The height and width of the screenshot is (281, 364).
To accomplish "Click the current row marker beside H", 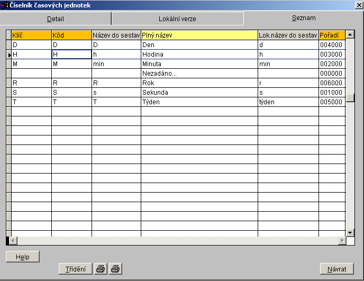I will pos(9,55).
